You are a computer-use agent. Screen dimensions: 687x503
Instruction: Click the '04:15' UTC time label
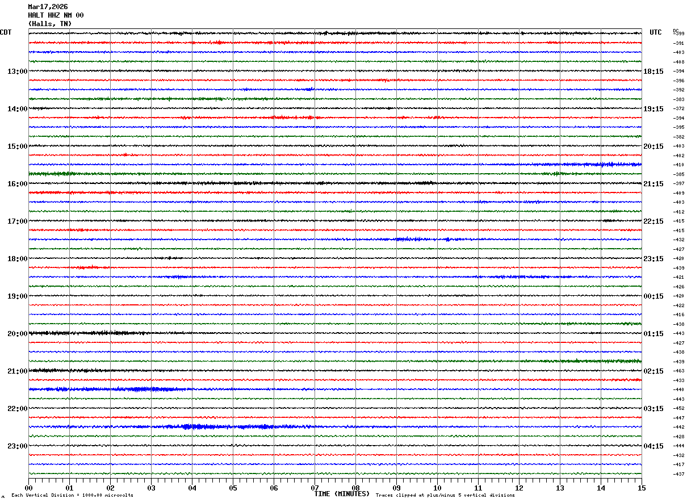point(654,446)
